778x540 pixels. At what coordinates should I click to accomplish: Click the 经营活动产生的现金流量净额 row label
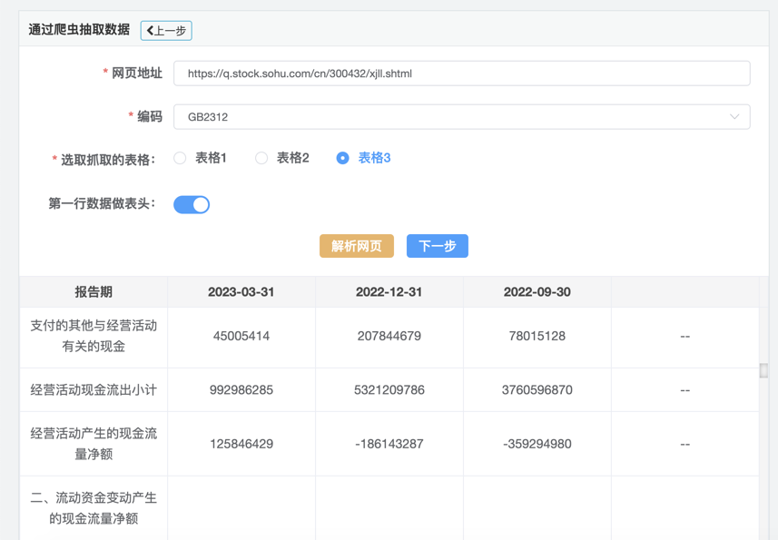[x=94, y=444]
